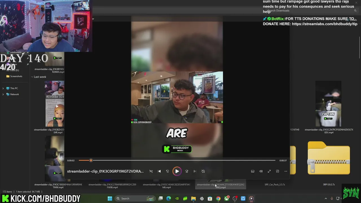Open the Blender-like app taskbar icon with red dot
The width and height of the screenshot is (361, 203).
coord(235,198)
